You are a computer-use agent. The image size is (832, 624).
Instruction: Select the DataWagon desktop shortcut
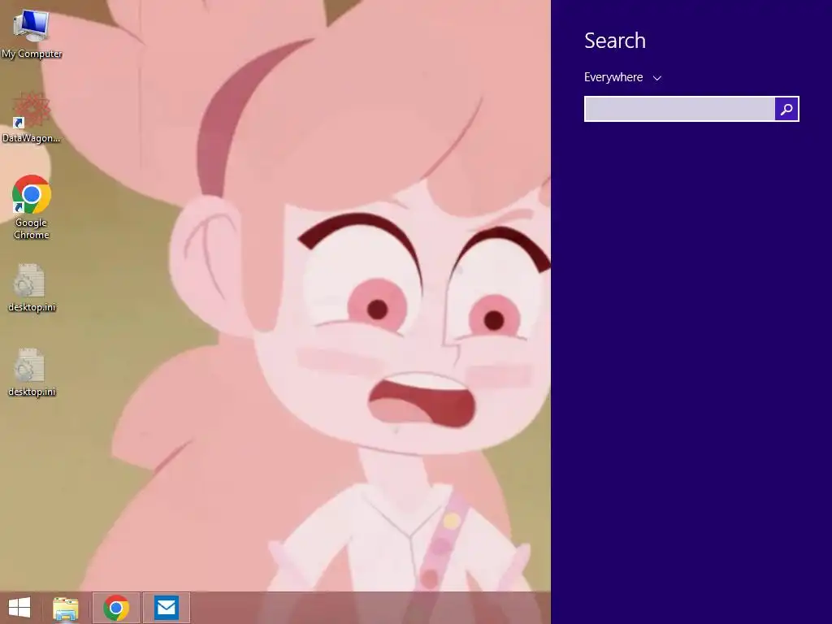(x=32, y=118)
